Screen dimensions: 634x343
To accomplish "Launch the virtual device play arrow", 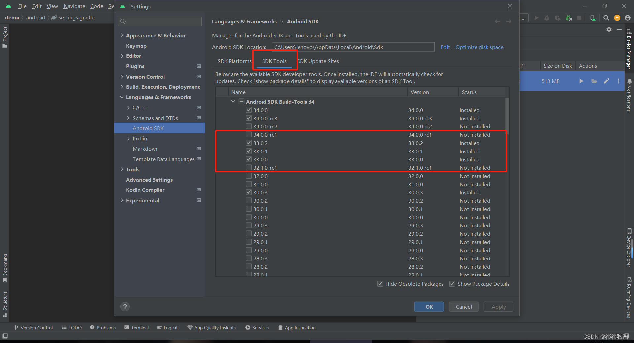I will tap(581, 81).
